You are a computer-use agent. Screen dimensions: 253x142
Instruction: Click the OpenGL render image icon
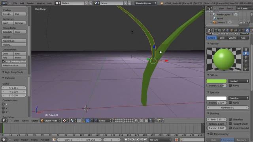tap(158, 121)
